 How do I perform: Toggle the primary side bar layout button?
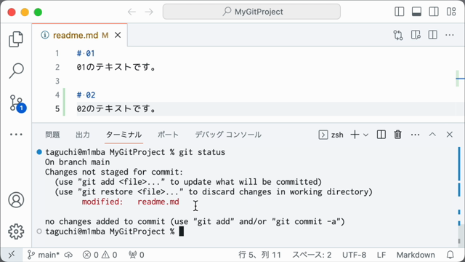pos(399,12)
